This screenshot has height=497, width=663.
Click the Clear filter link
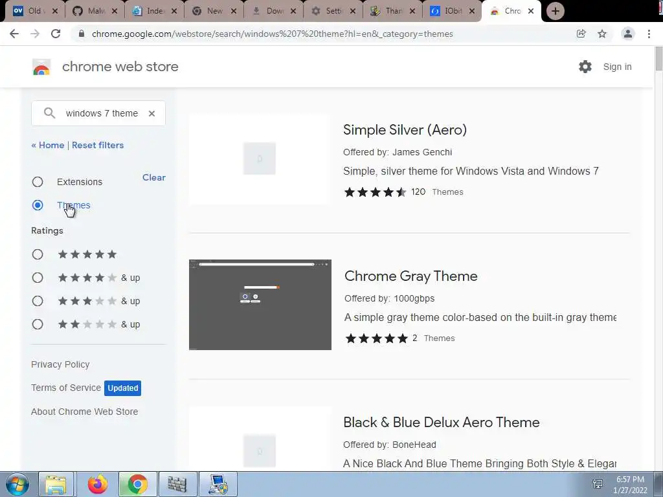click(154, 177)
